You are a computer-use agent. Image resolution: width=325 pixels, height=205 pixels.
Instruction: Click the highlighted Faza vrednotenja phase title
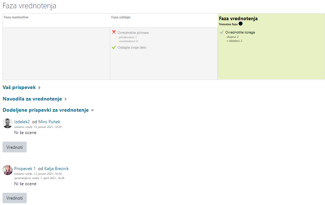point(238,18)
